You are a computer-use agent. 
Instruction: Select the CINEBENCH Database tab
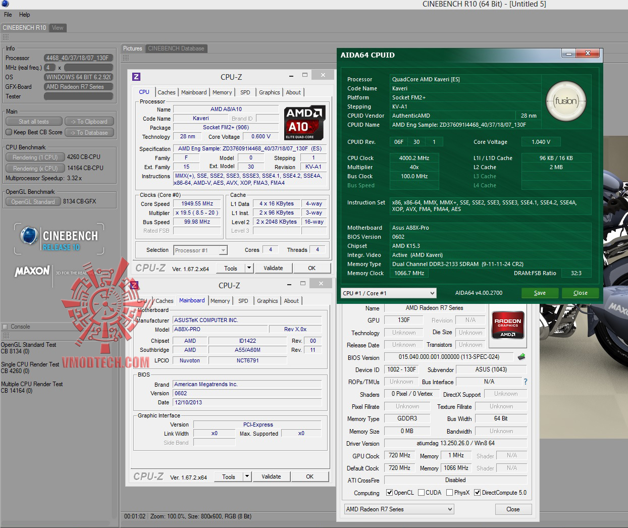pos(176,48)
